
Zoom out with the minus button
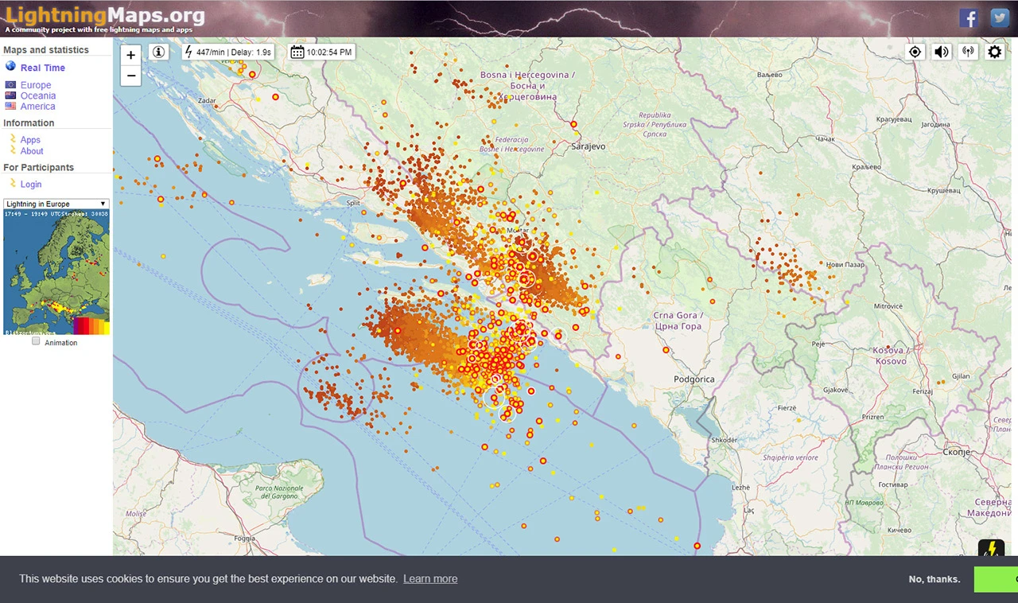(131, 76)
